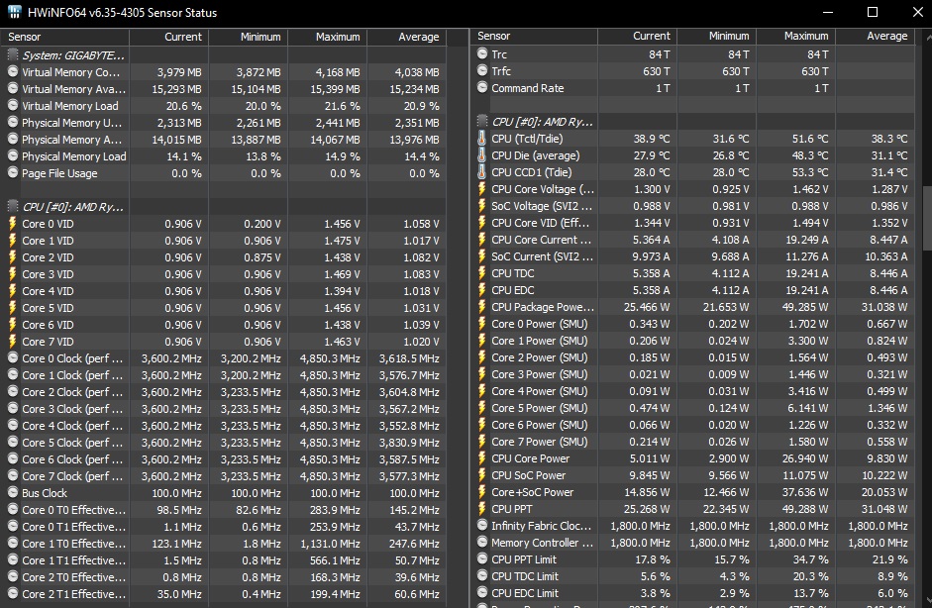The width and height of the screenshot is (932, 608).
Task: Select the CPU Package Powe... row
Action: 694,307
